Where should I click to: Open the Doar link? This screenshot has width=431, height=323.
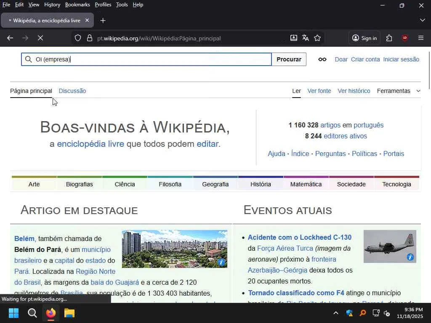(341, 59)
